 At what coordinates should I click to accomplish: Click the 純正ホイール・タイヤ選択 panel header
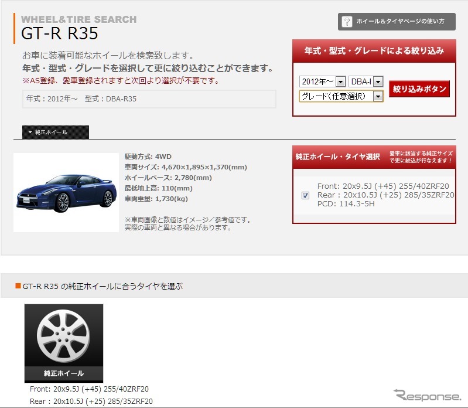coord(374,157)
